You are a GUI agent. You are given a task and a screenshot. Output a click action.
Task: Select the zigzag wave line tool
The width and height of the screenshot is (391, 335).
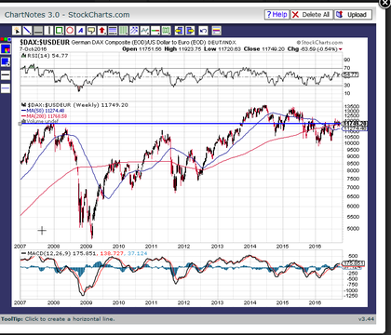(x=144, y=31)
